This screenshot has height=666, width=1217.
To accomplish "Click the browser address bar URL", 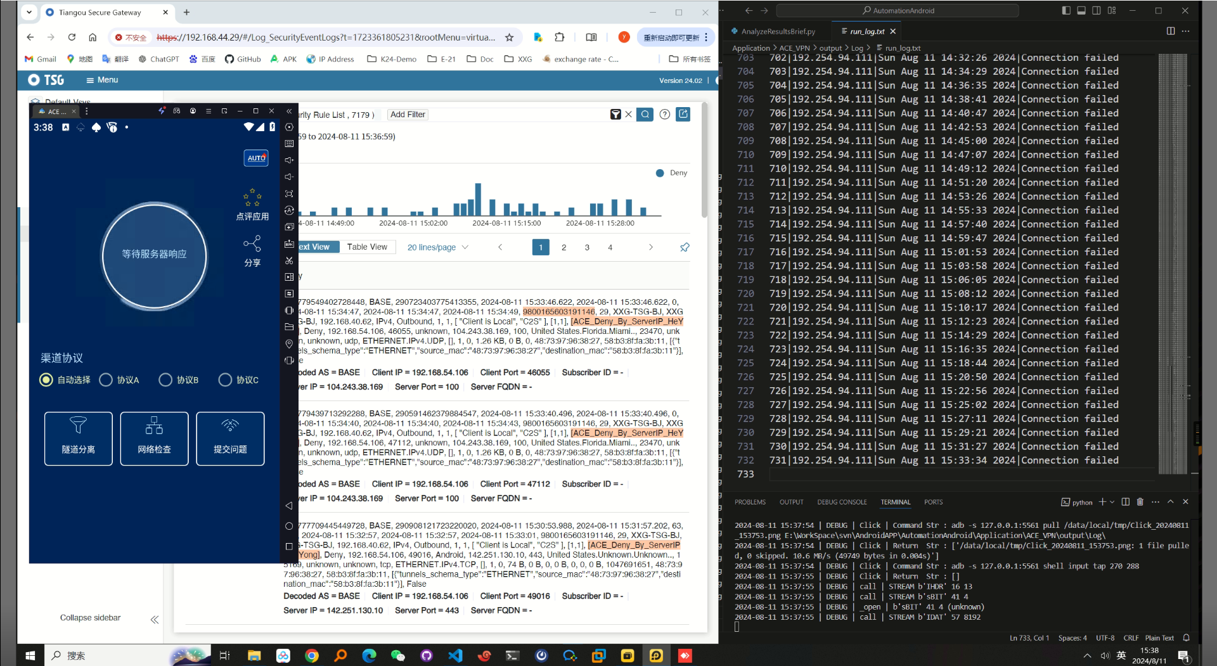I will (325, 37).
